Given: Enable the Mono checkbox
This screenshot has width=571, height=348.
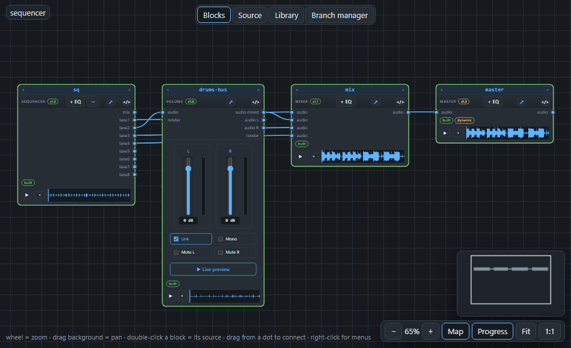Looking at the screenshot, I should [x=221, y=239].
